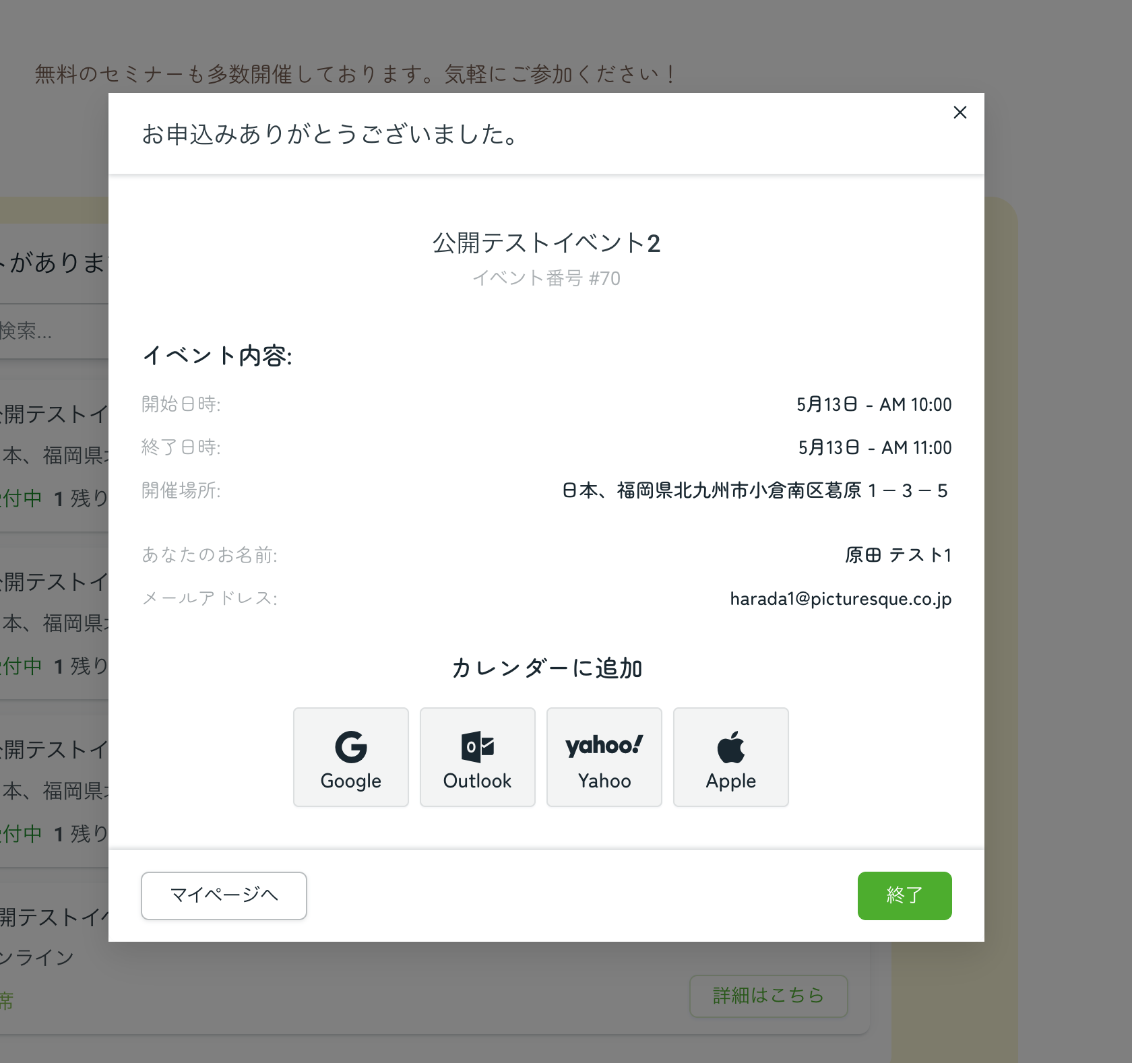This screenshot has width=1132, height=1063.
Task: Click カレンダーに追加 heading
Action: click(x=546, y=668)
